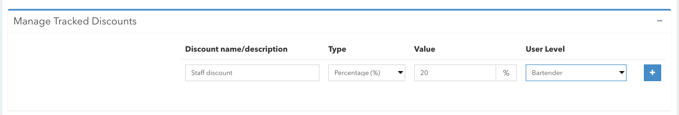
Task: Click the Type column header
Action: point(337,49)
